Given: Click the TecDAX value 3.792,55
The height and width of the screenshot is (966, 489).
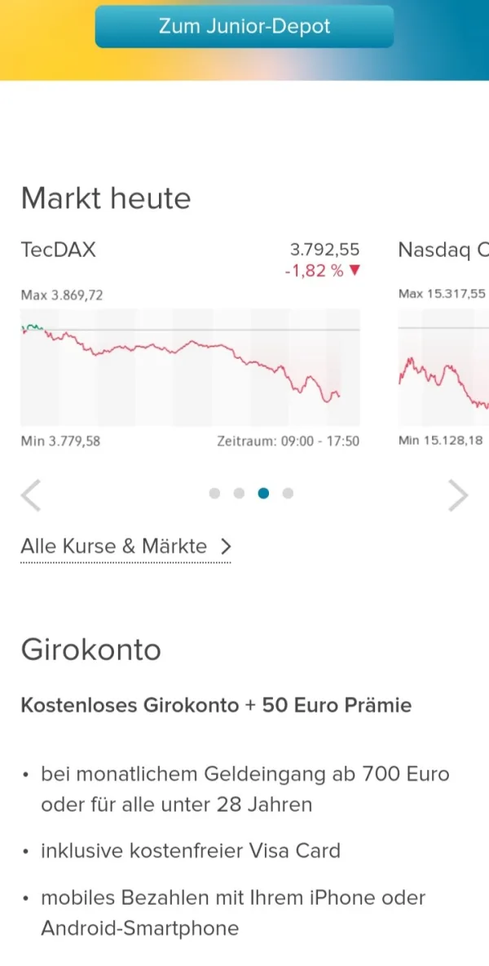Looking at the screenshot, I should point(324,250).
